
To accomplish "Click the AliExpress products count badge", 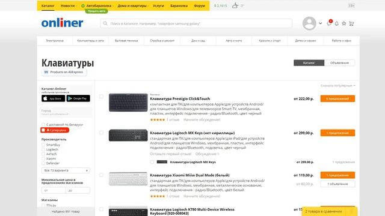I will coord(64,72).
